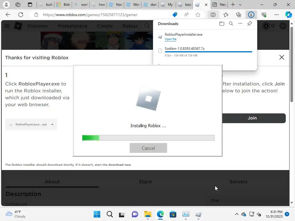Switch to the New browser tab
Screen dimensions: 295x221
pos(219,5)
